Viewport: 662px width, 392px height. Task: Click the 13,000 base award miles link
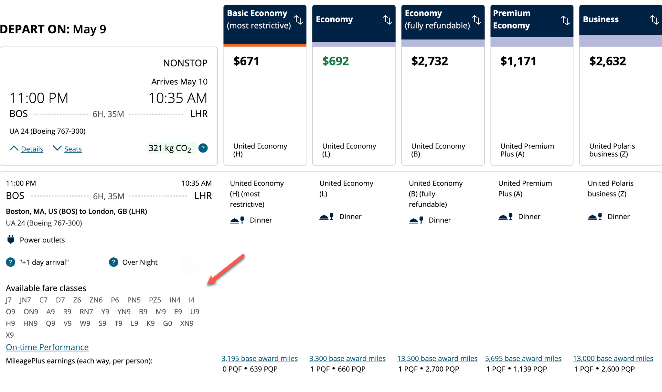point(613,359)
